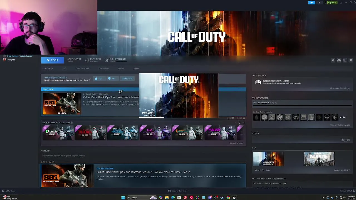The height and width of the screenshot is (200, 356).
Task: Advance new content carousel right arrow
Action: click(x=240, y=122)
